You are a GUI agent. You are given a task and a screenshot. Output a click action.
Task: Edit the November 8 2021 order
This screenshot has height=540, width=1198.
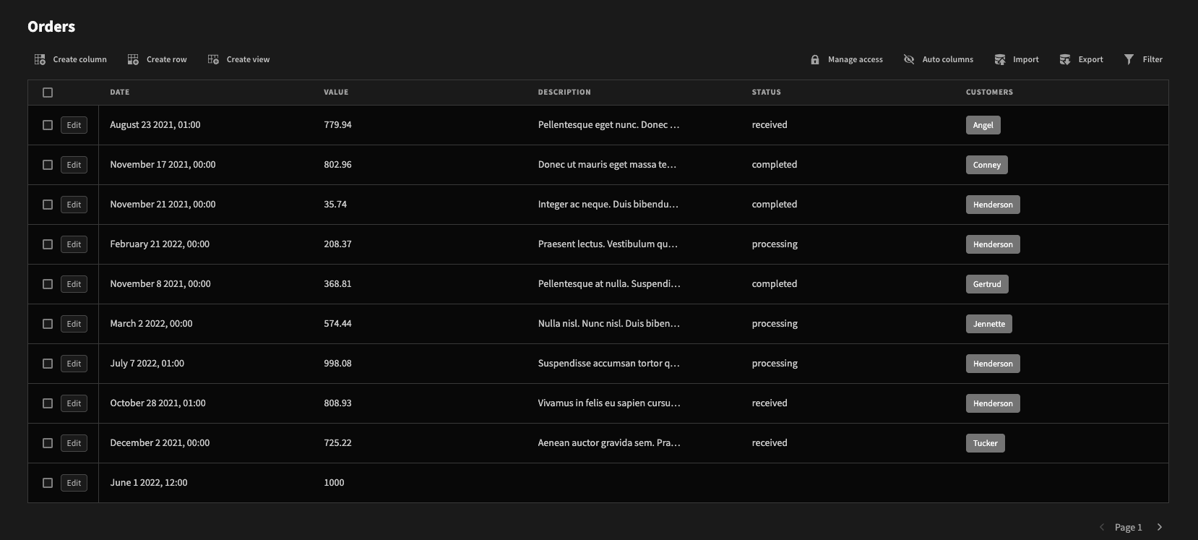74,284
